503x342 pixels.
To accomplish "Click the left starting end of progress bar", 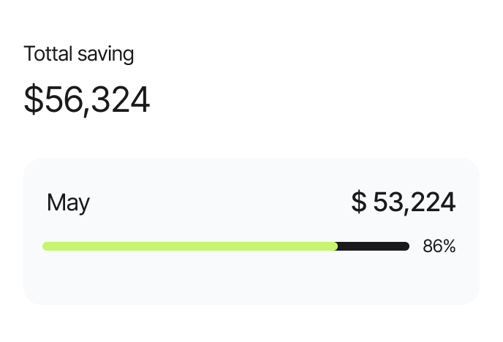I will (46, 246).
